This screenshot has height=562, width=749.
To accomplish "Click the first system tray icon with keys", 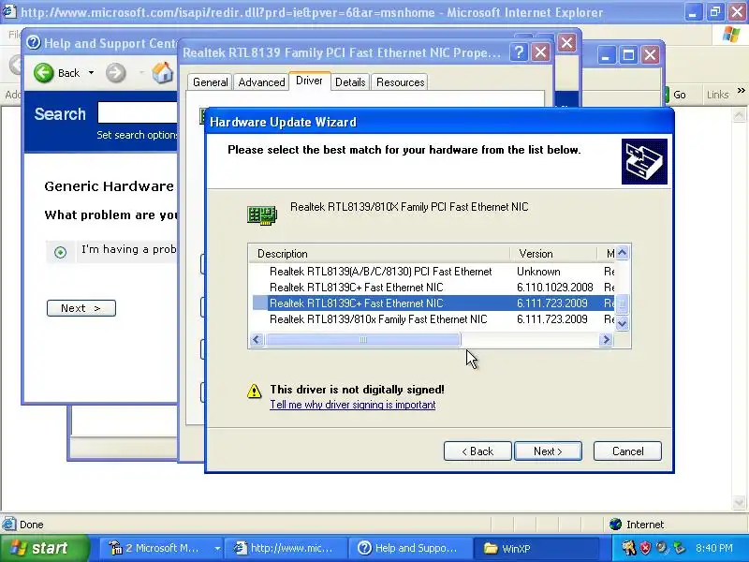I will click(628, 548).
